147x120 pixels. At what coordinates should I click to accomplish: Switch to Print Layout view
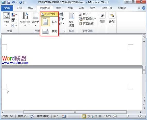coord(84,116)
